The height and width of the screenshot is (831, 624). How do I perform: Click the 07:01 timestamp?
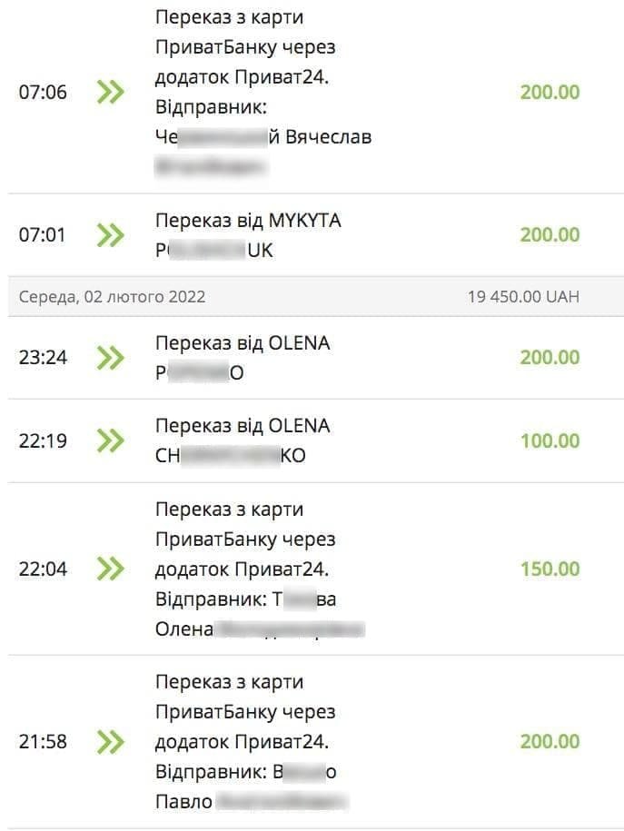tap(43, 235)
